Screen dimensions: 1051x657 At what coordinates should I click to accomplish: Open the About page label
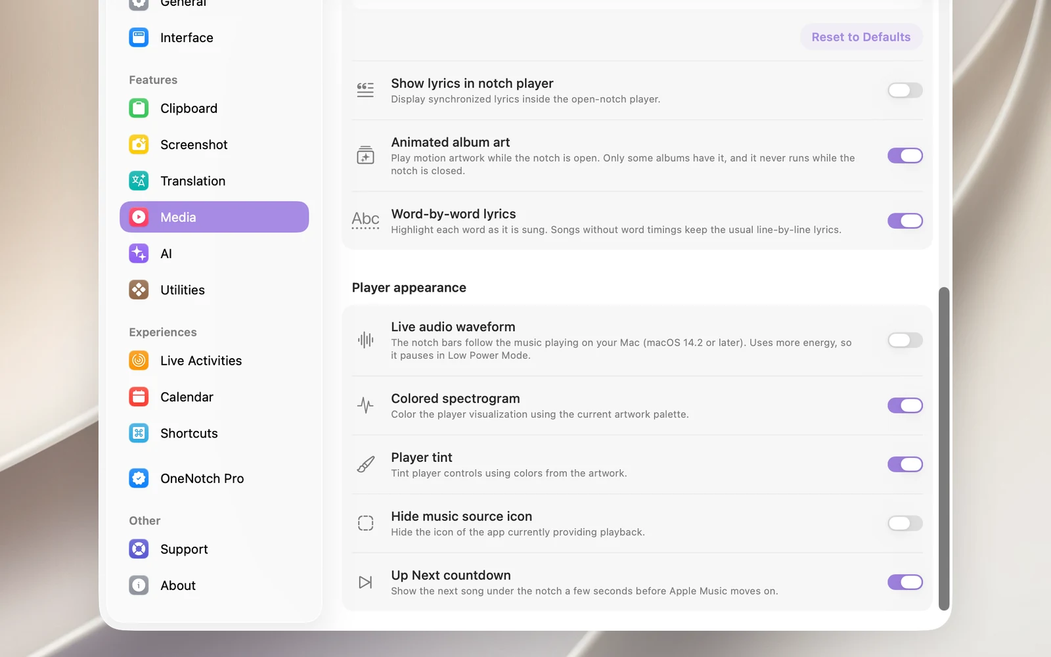(x=178, y=585)
